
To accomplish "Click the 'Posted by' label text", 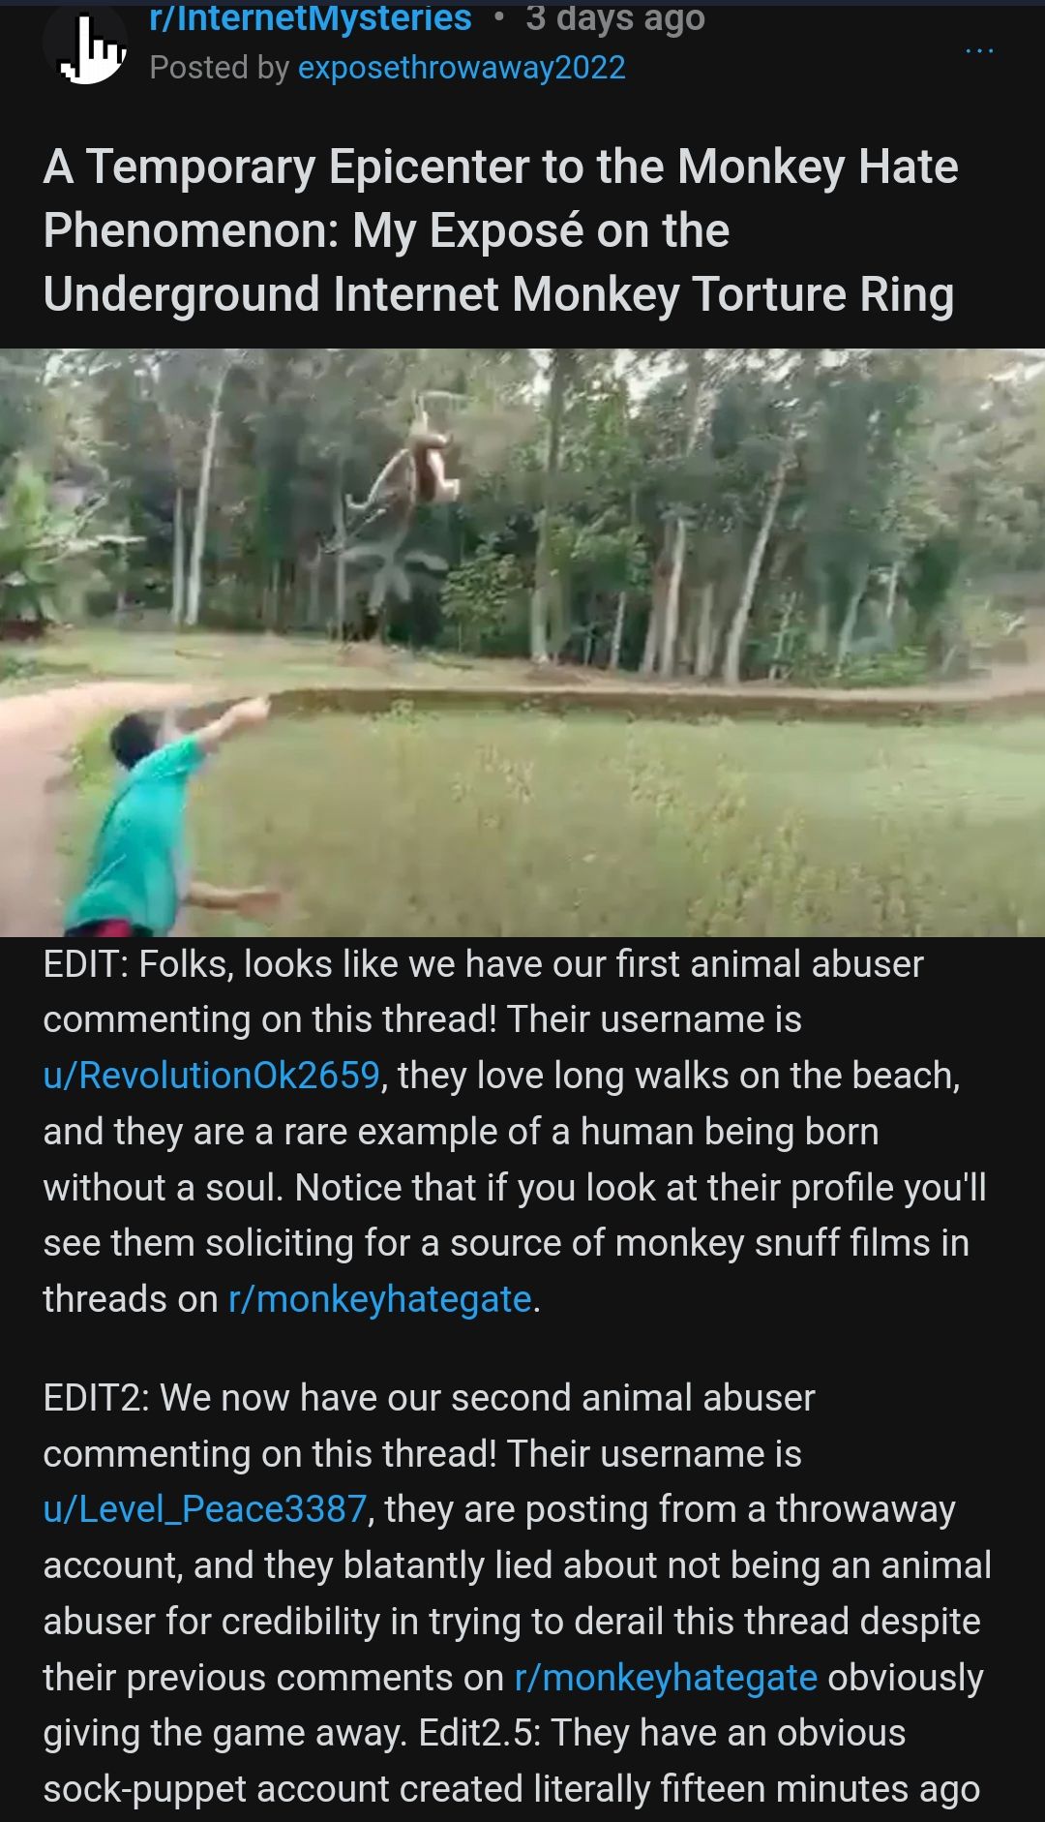I will pyautogui.click(x=220, y=68).
